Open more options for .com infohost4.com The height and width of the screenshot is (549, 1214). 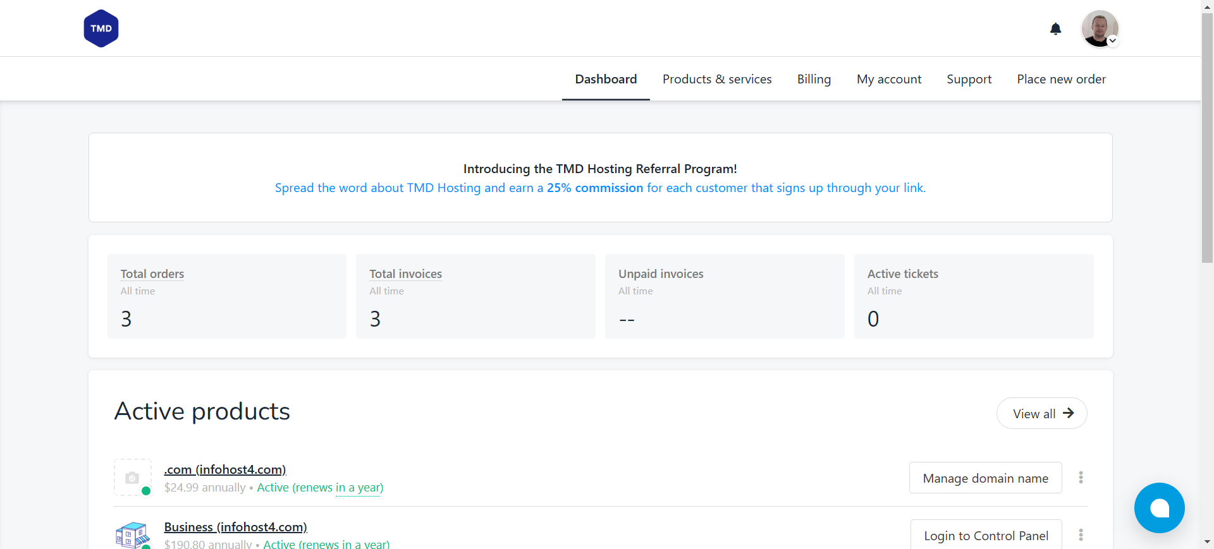1081,478
